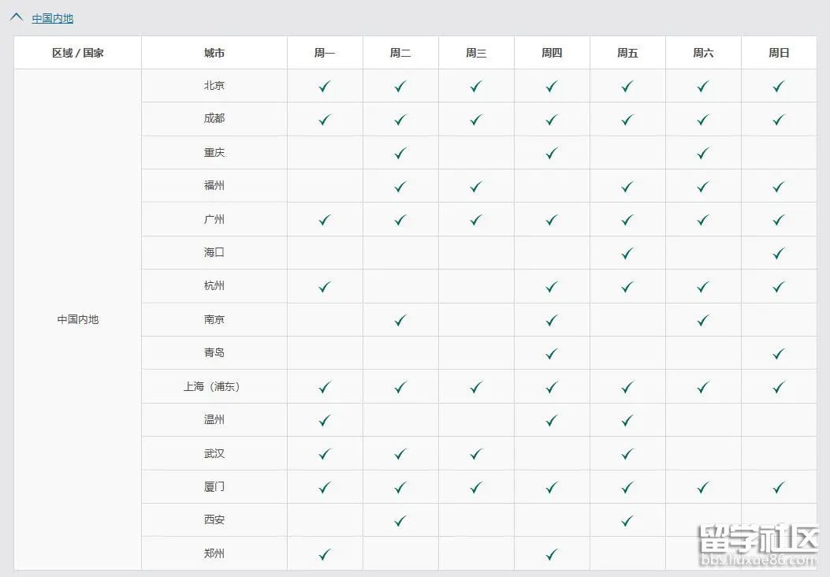Viewport: 830px width, 577px height.
Task: Click the 海口 Friday checkmark
Action: pyautogui.click(x=627, y=253)
